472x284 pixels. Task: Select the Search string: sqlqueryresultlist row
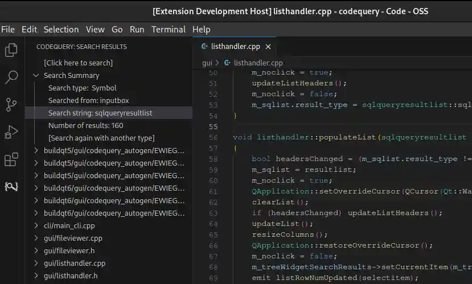(100, 113)
